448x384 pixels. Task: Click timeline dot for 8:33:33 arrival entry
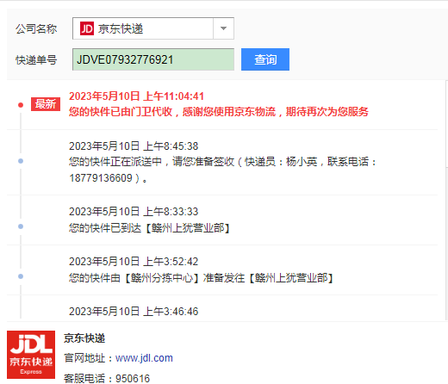(x=21, y=226)
